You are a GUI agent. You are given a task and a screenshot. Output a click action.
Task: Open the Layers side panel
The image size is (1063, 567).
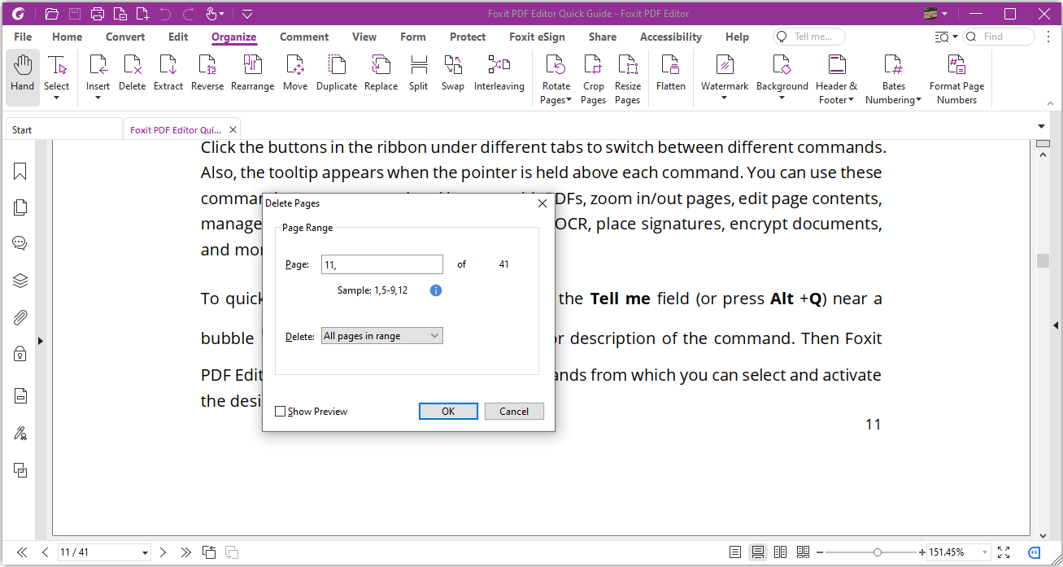[20, 281]
